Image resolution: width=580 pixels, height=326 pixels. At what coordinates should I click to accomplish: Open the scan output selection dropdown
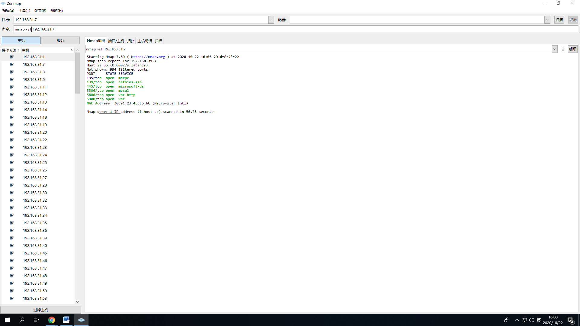pos(554,49)
